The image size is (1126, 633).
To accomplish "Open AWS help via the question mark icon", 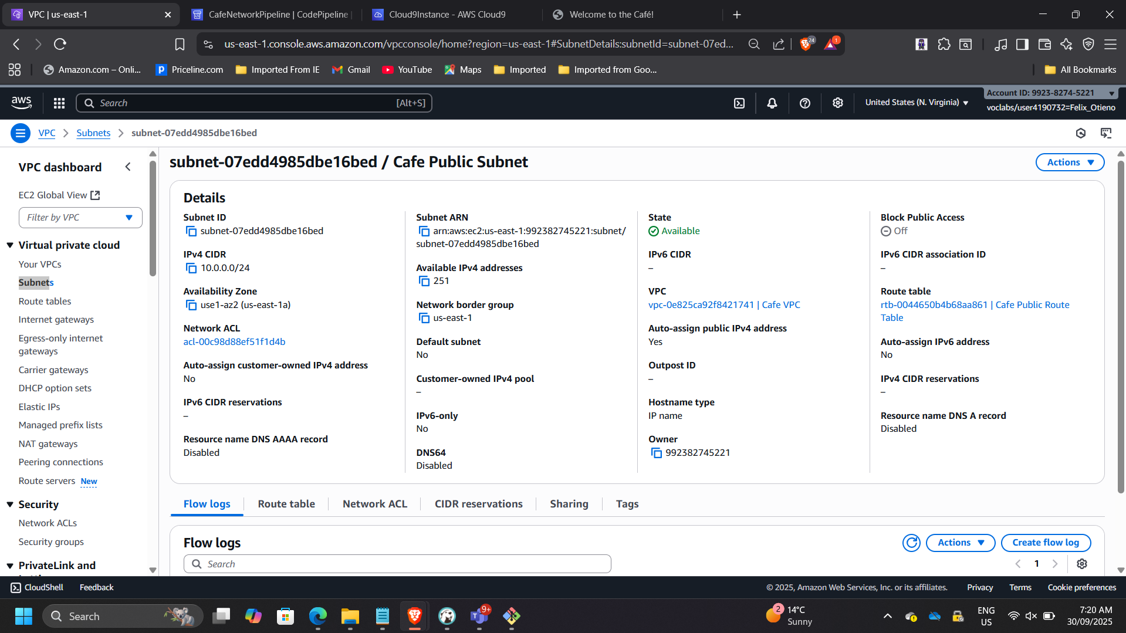I will click(804, 103).
